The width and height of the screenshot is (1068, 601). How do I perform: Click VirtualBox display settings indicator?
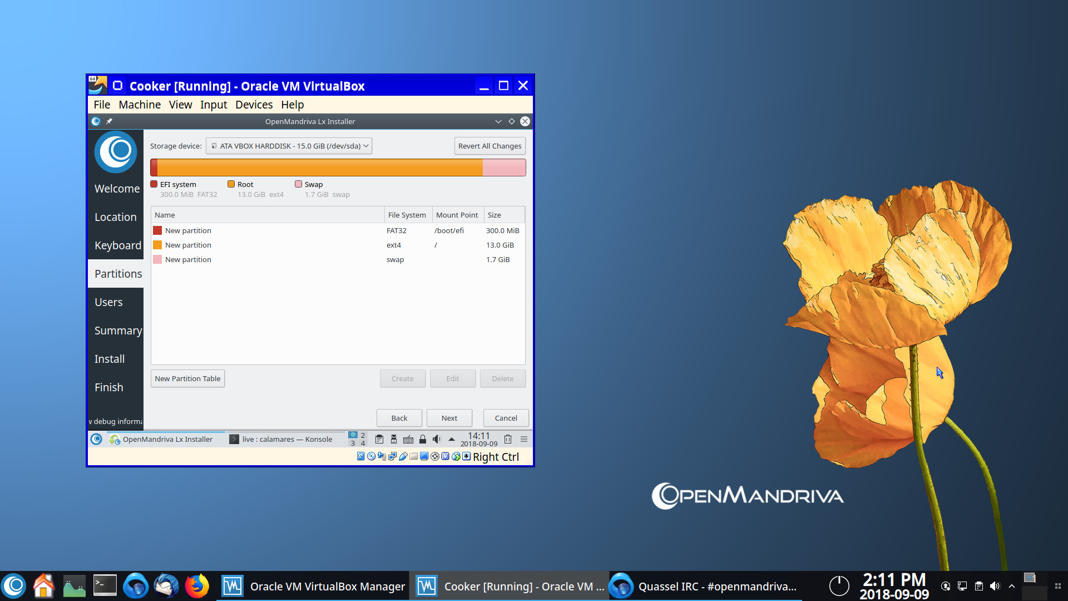click(424, 456)
